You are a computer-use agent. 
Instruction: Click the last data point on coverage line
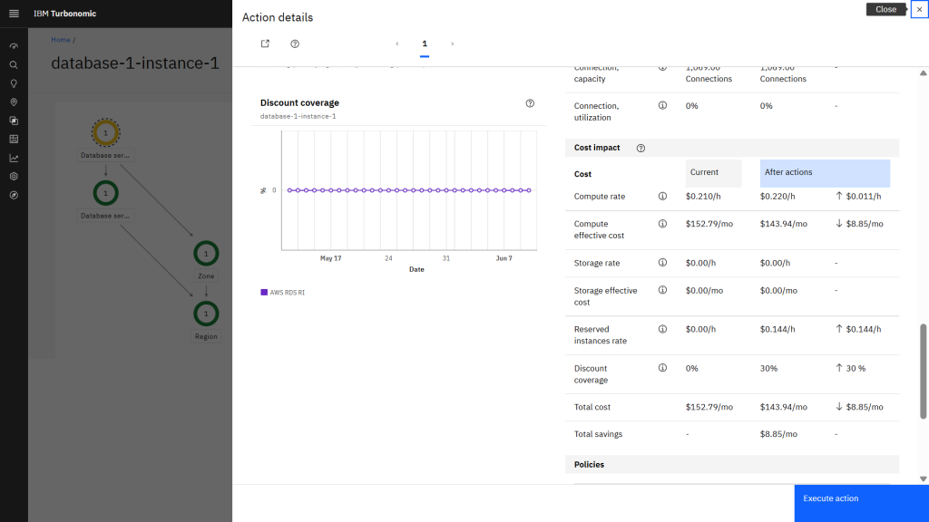click(x=529, y=190)
